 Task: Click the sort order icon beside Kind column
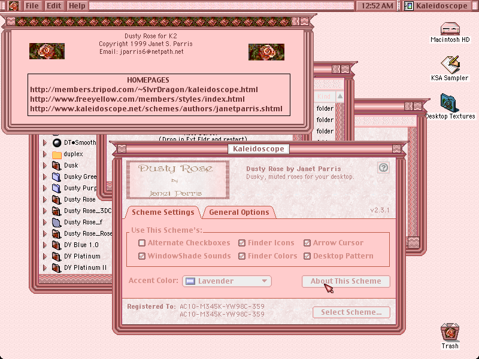[340, 96]
